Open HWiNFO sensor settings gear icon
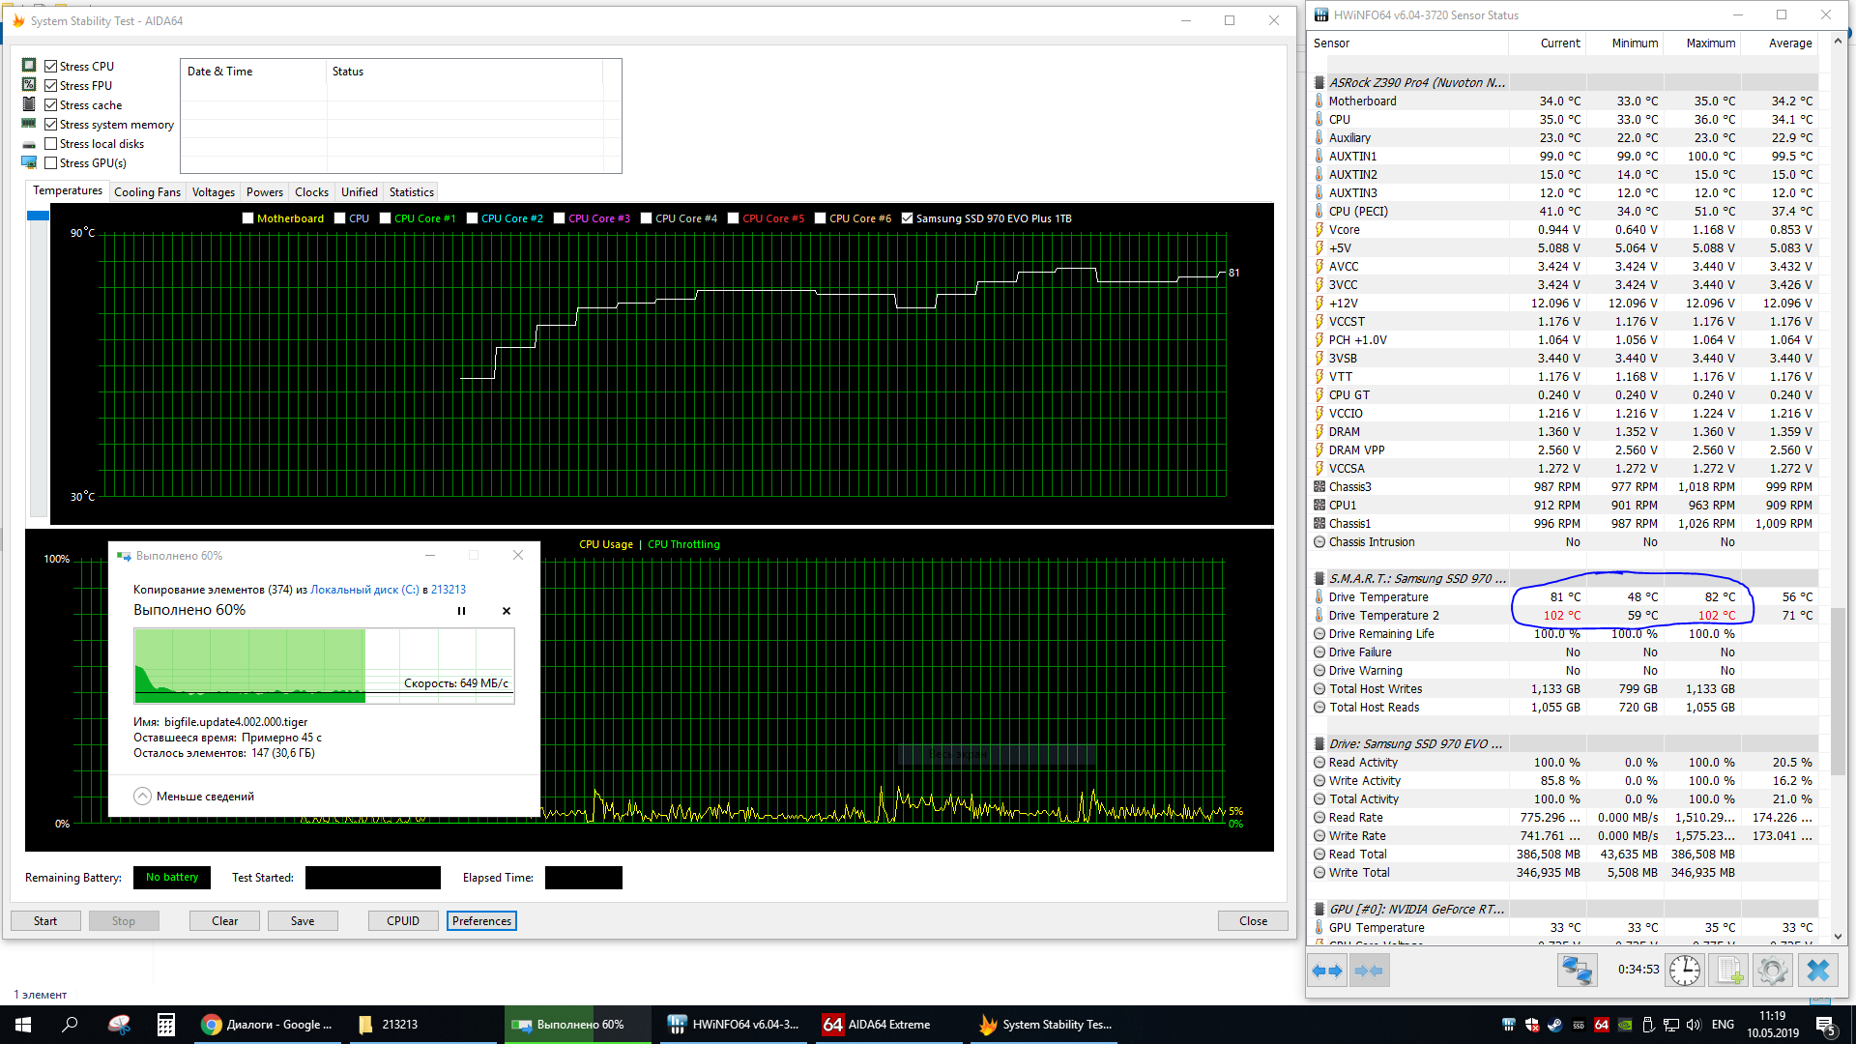Image resolution: width=1856 pixels, height=1044 pixels. pyautogui.click(x=1773, y=971)
